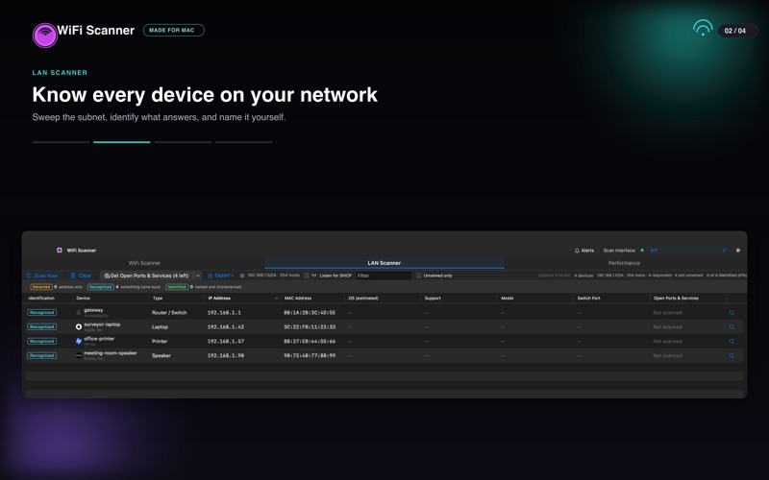769x480 pixels.
Task: Sort by the Type column header
Action: pyautogui.click(x=158, y=298)
